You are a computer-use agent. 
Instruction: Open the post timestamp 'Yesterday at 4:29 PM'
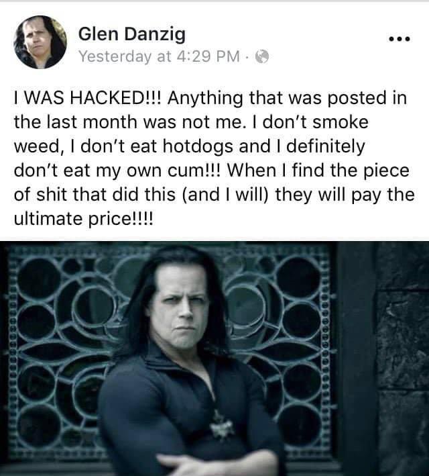pyautogui.click(x=159, y=56)
